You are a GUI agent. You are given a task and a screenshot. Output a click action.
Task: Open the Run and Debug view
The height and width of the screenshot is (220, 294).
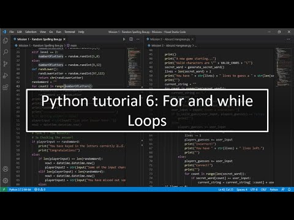[6, 76]
